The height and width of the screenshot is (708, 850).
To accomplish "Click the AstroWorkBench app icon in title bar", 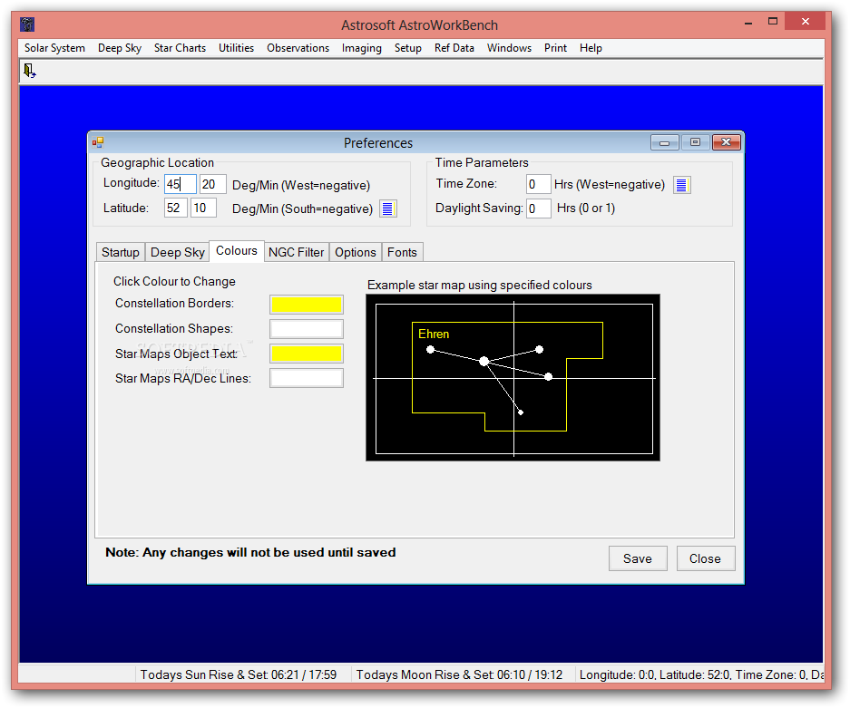I will pyautogui.click(x=27, y=24).
